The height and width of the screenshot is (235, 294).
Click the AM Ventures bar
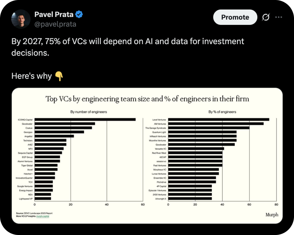[216, 124]
